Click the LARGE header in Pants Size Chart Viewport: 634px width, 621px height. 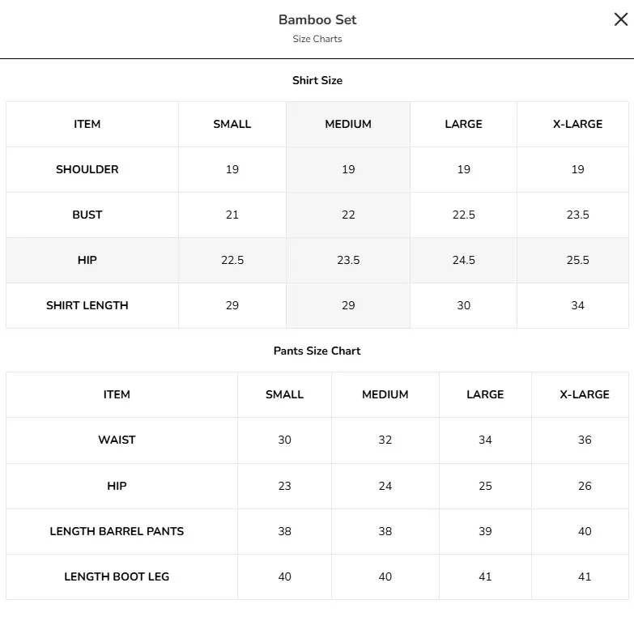[x=485, y=394]
